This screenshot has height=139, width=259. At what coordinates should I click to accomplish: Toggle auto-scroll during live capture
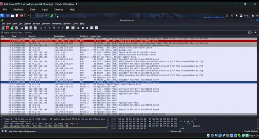click(67, 28)
